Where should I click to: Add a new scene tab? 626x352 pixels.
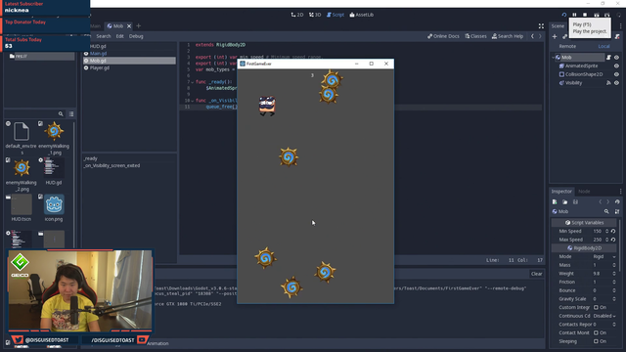click(139, 26)
